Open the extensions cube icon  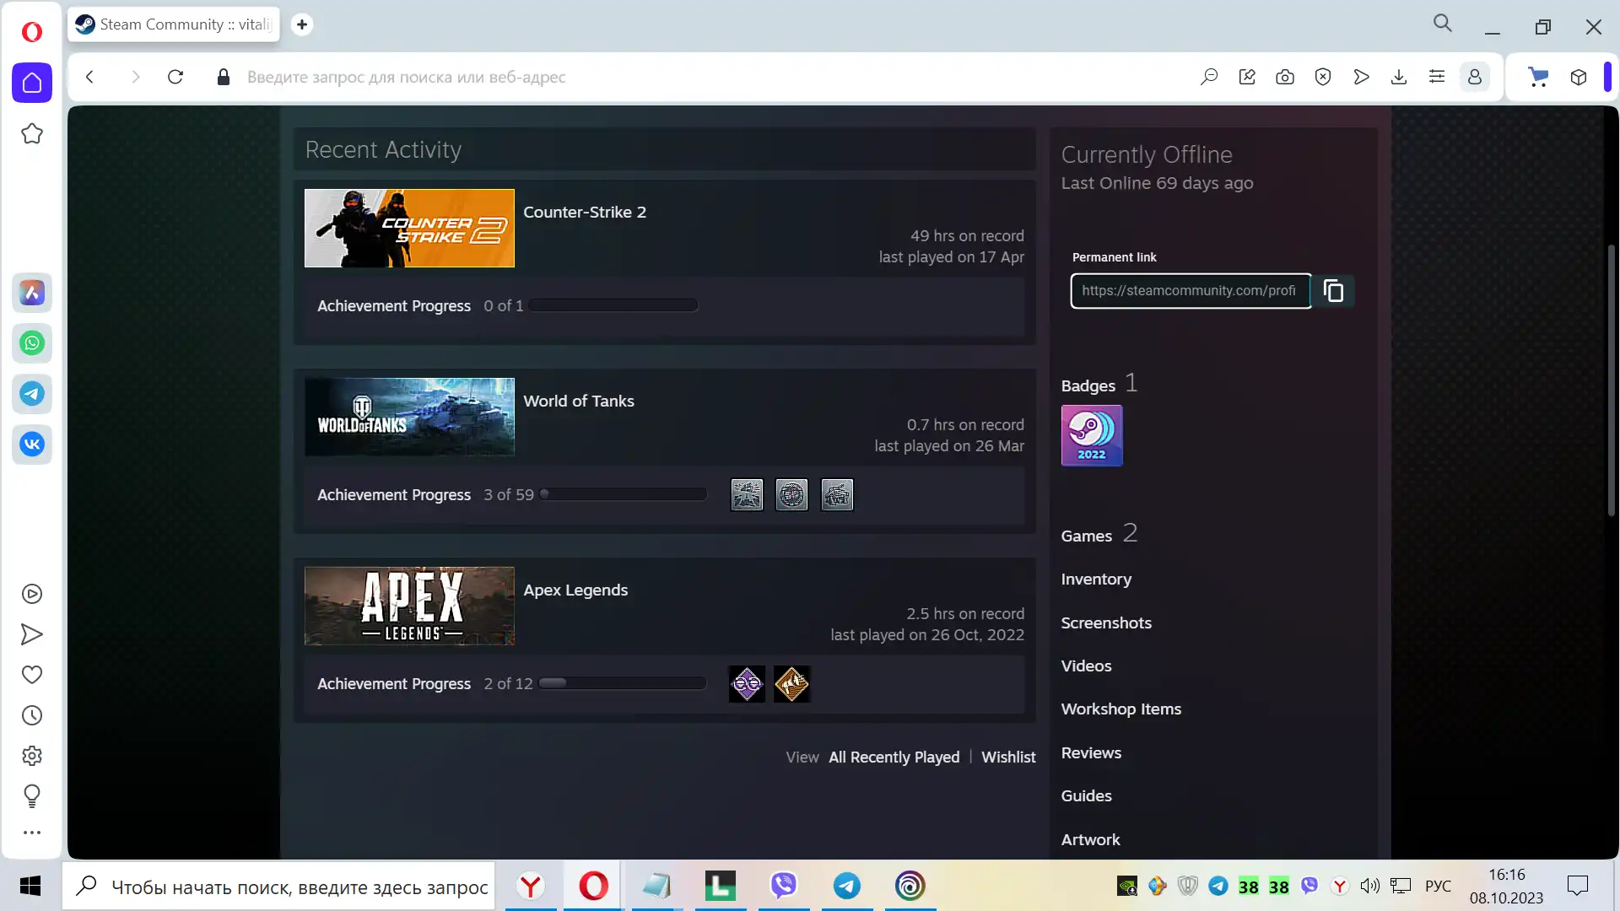1579,77
